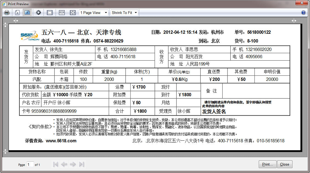This screenshot has height=173, width=310.
Task: Open the Shrink To Fit dropdown
Action: click(x=124, y=13)
